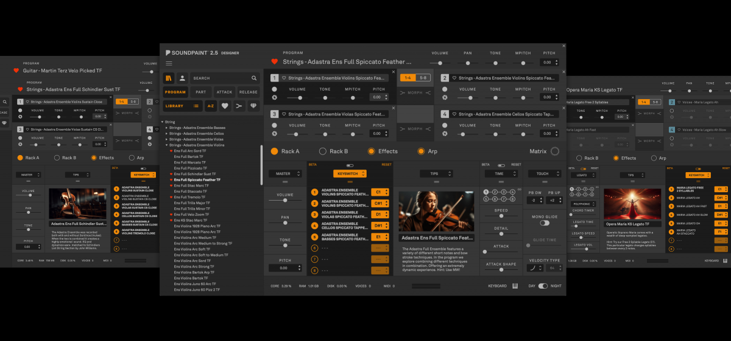Open the user account icon

pyautogui.click(x=182, y=78)
